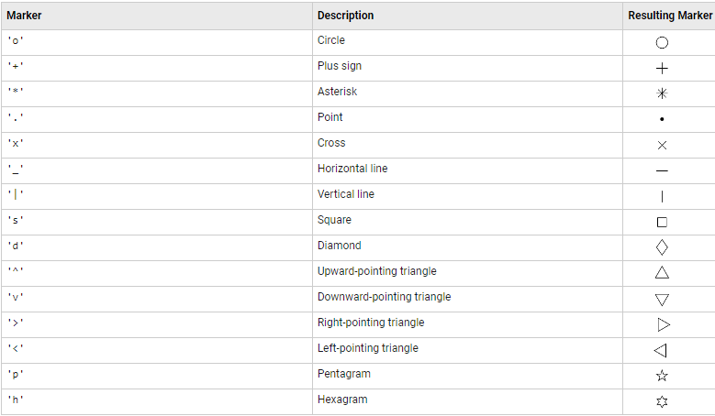Click the circle marker icon
The height and width of the screenshot is (416, 715).
click(662, 42)
